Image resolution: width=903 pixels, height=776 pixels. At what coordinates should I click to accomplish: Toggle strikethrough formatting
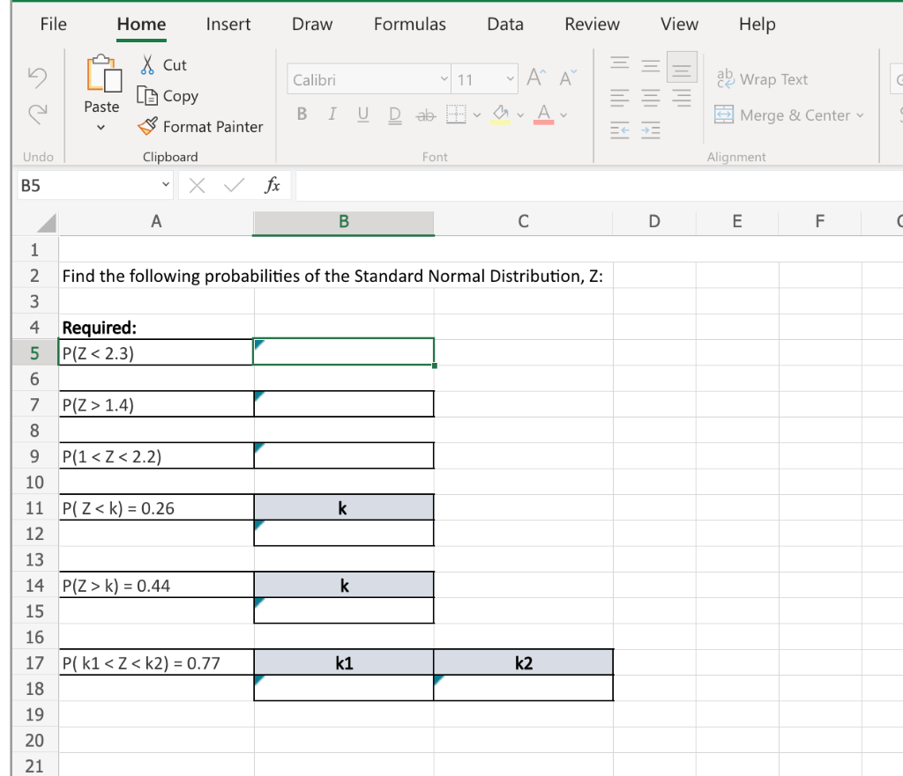pyautogui.click(x=426, y=115)
